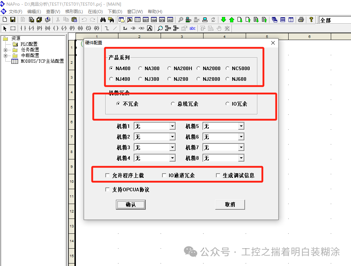Click the printer icon in toolbar

click(301, 20)
